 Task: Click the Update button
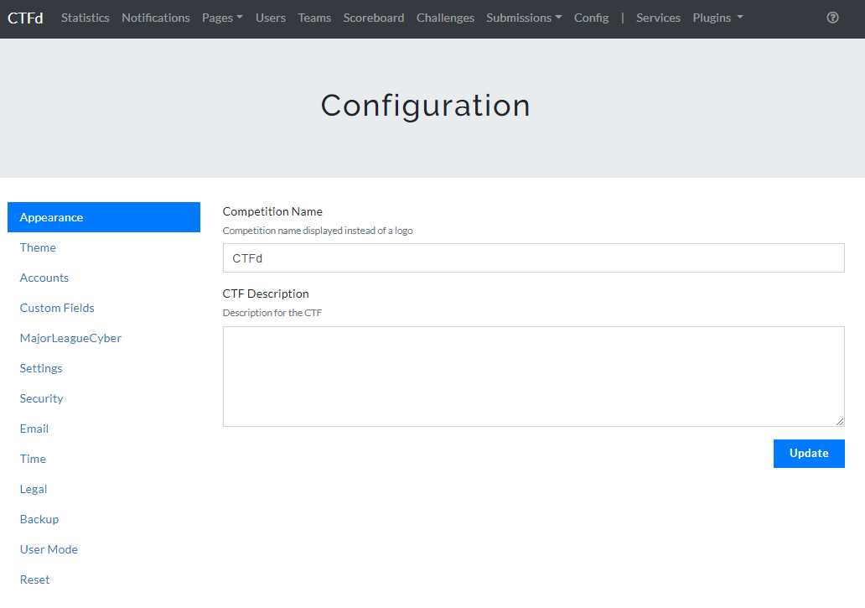coord(809,453)
